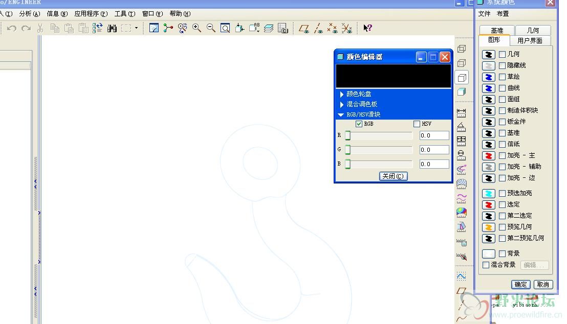Click the R slider handle
Viewport: 567px width, 324px height.
(x=347, y=135)
